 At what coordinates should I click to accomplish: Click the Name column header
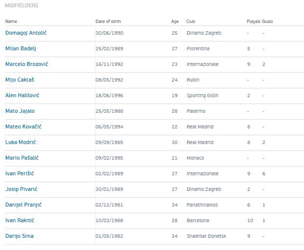point(11,21)
